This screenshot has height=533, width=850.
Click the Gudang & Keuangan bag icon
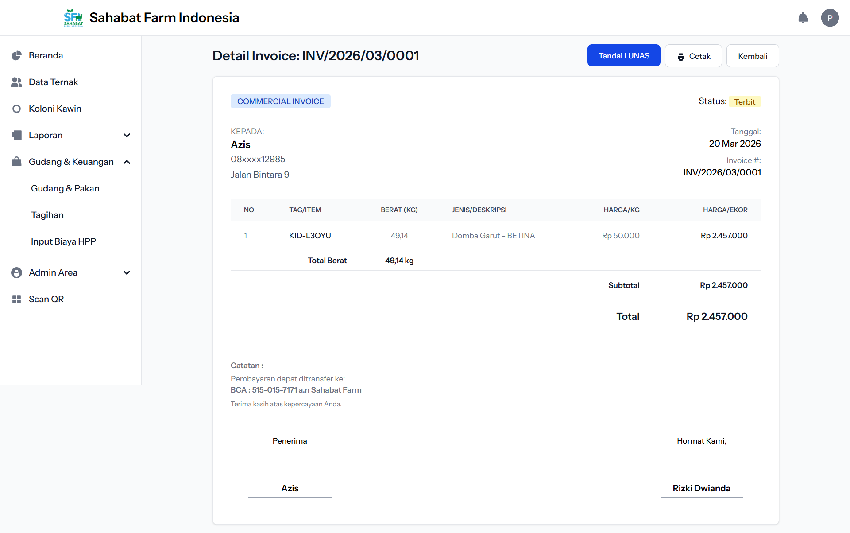coord(16,162)
